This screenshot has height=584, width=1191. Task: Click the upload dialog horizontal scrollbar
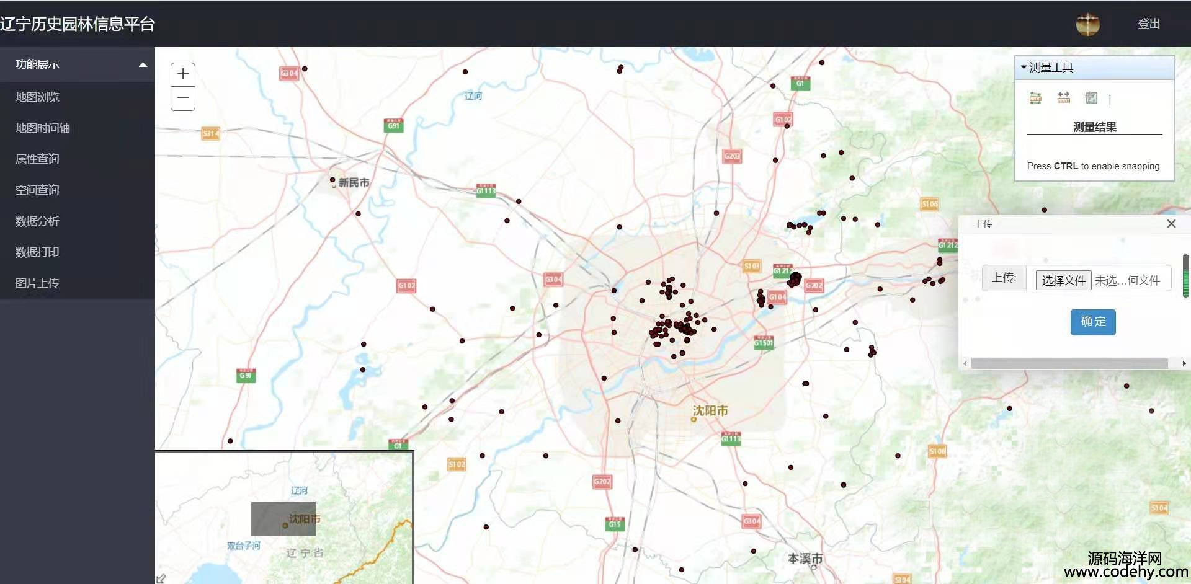(1069, 364)
